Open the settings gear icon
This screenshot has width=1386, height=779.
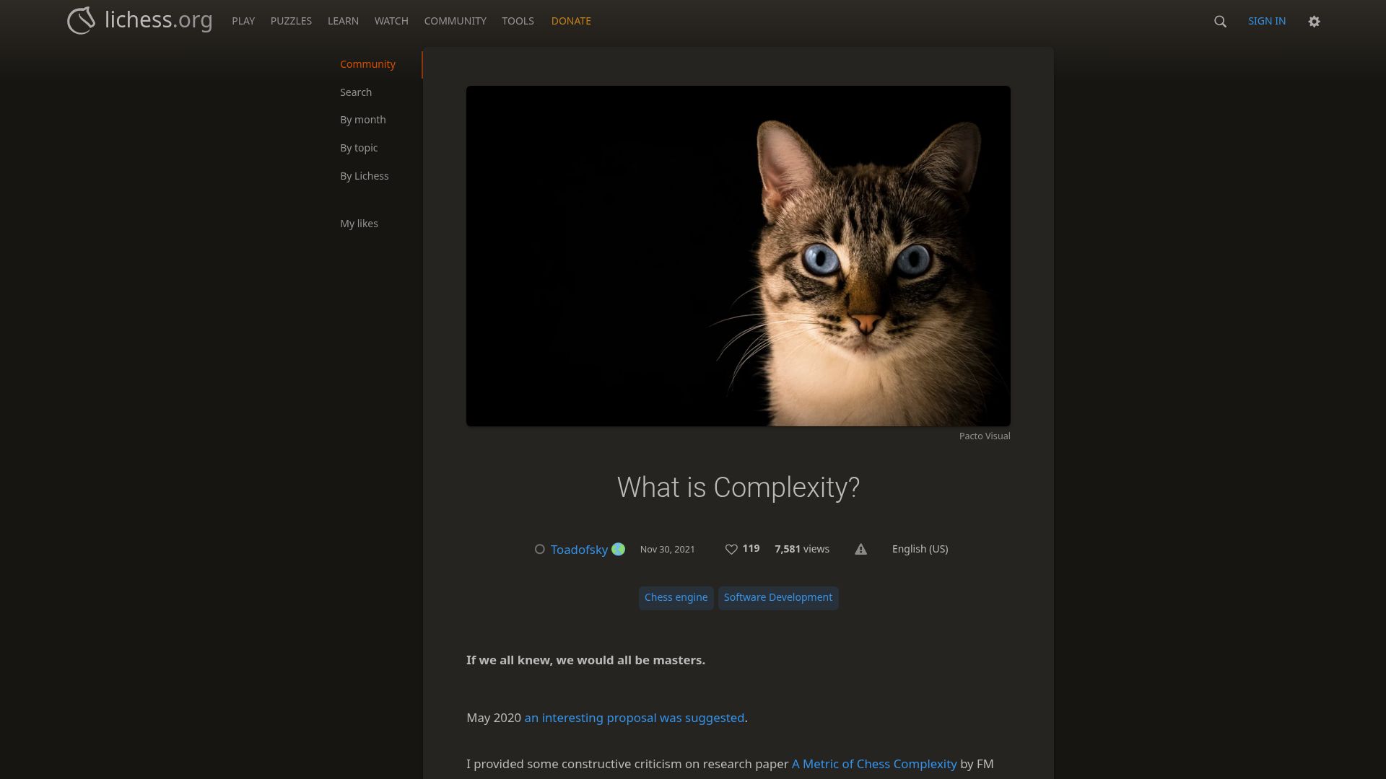tap(1314, 21)
